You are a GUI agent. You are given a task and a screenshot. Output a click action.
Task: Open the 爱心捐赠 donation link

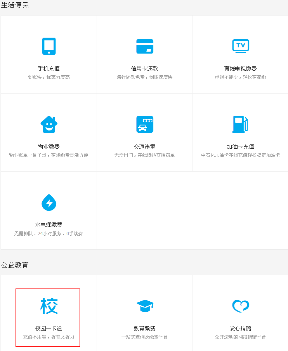[x=240, y=328]
